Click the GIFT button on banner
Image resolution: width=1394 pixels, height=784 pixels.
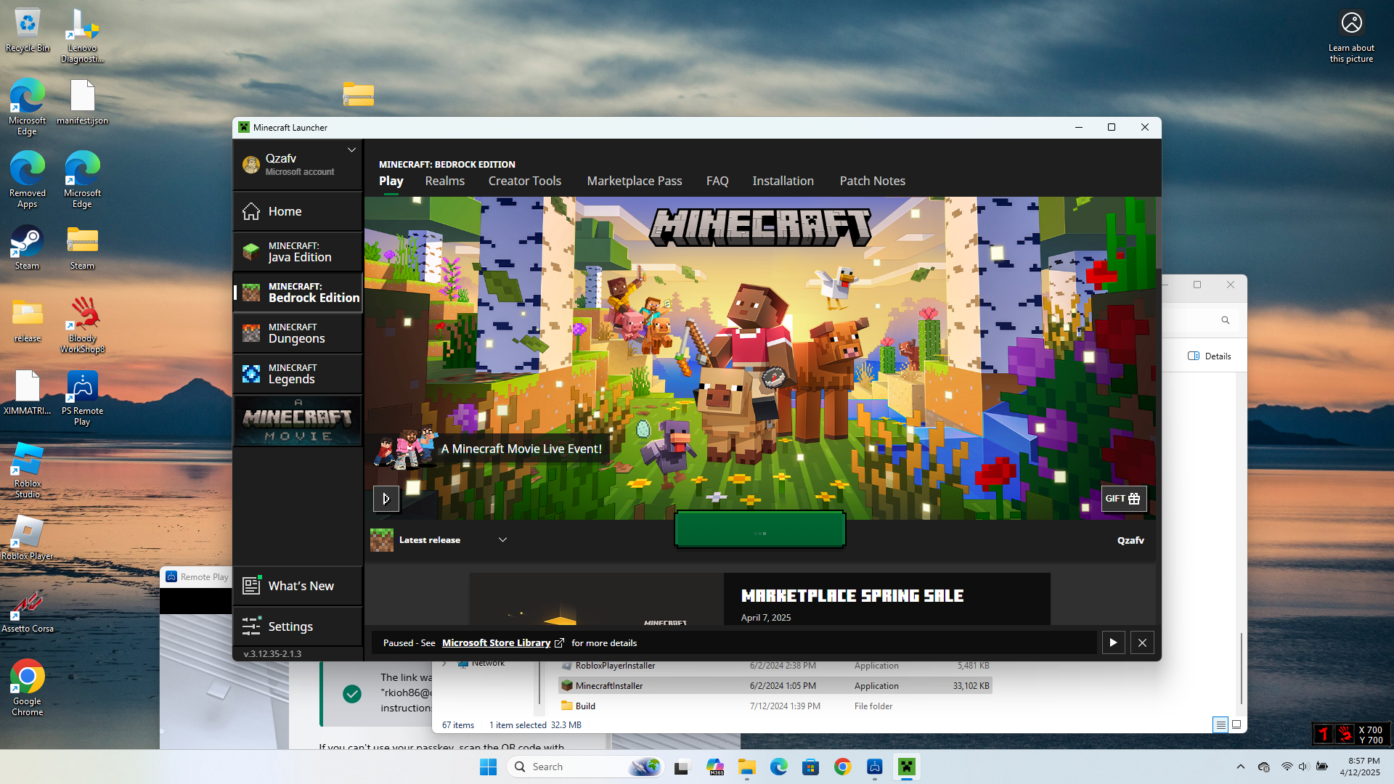pyautogui.click(x=1124, y=499)
